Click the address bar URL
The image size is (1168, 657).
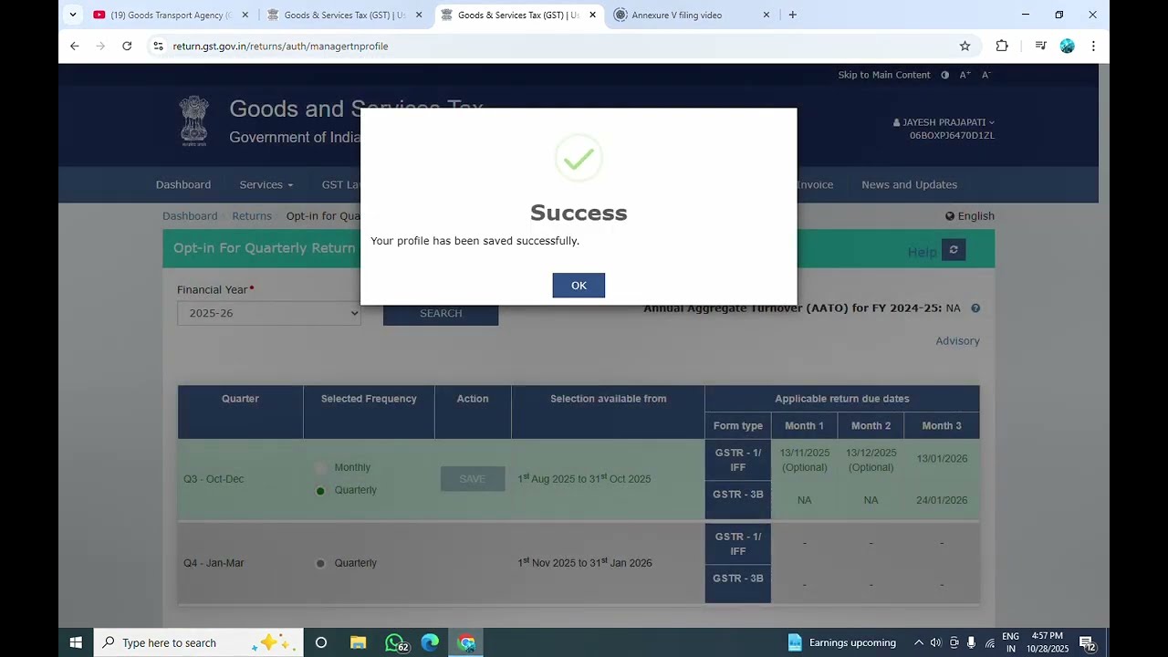280,46
